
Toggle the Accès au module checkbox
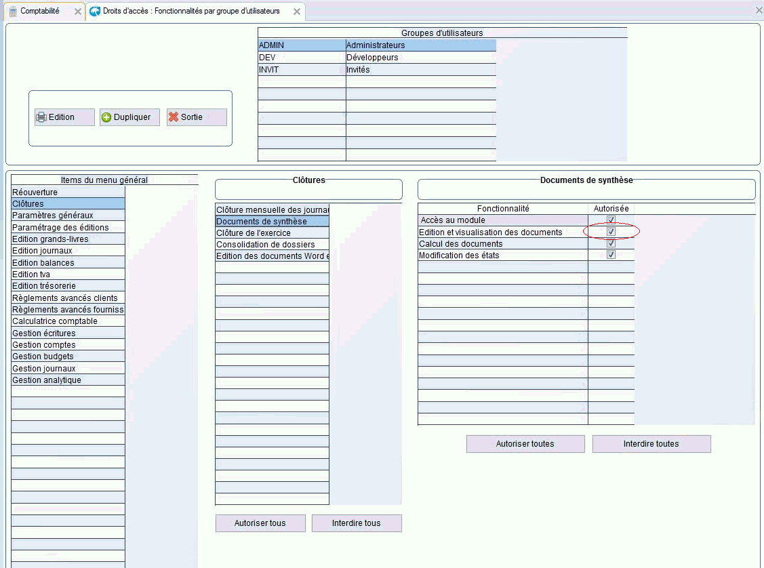coord(611,220)
